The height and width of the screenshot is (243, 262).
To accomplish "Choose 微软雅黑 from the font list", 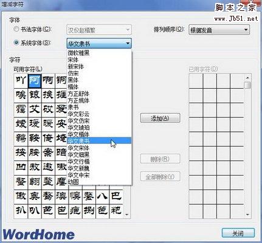I will coord(99,53).
